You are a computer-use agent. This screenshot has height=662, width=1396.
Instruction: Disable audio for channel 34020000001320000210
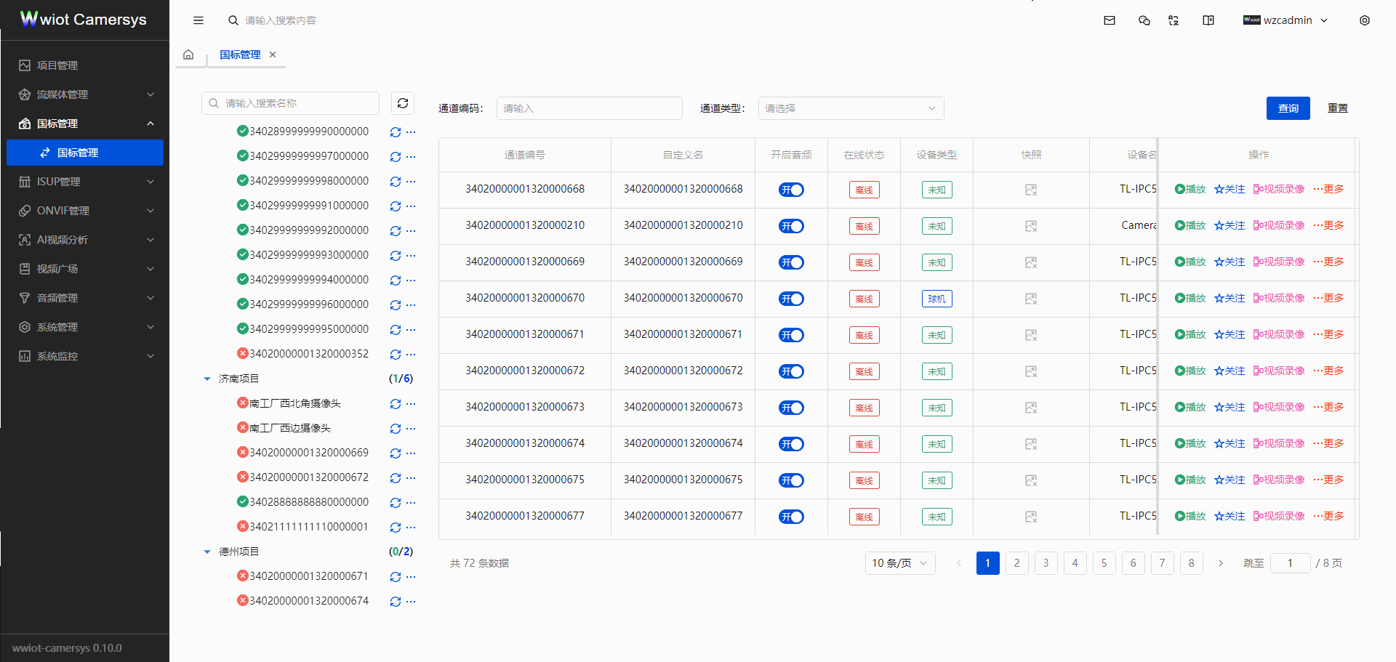[x=791, y=226]
